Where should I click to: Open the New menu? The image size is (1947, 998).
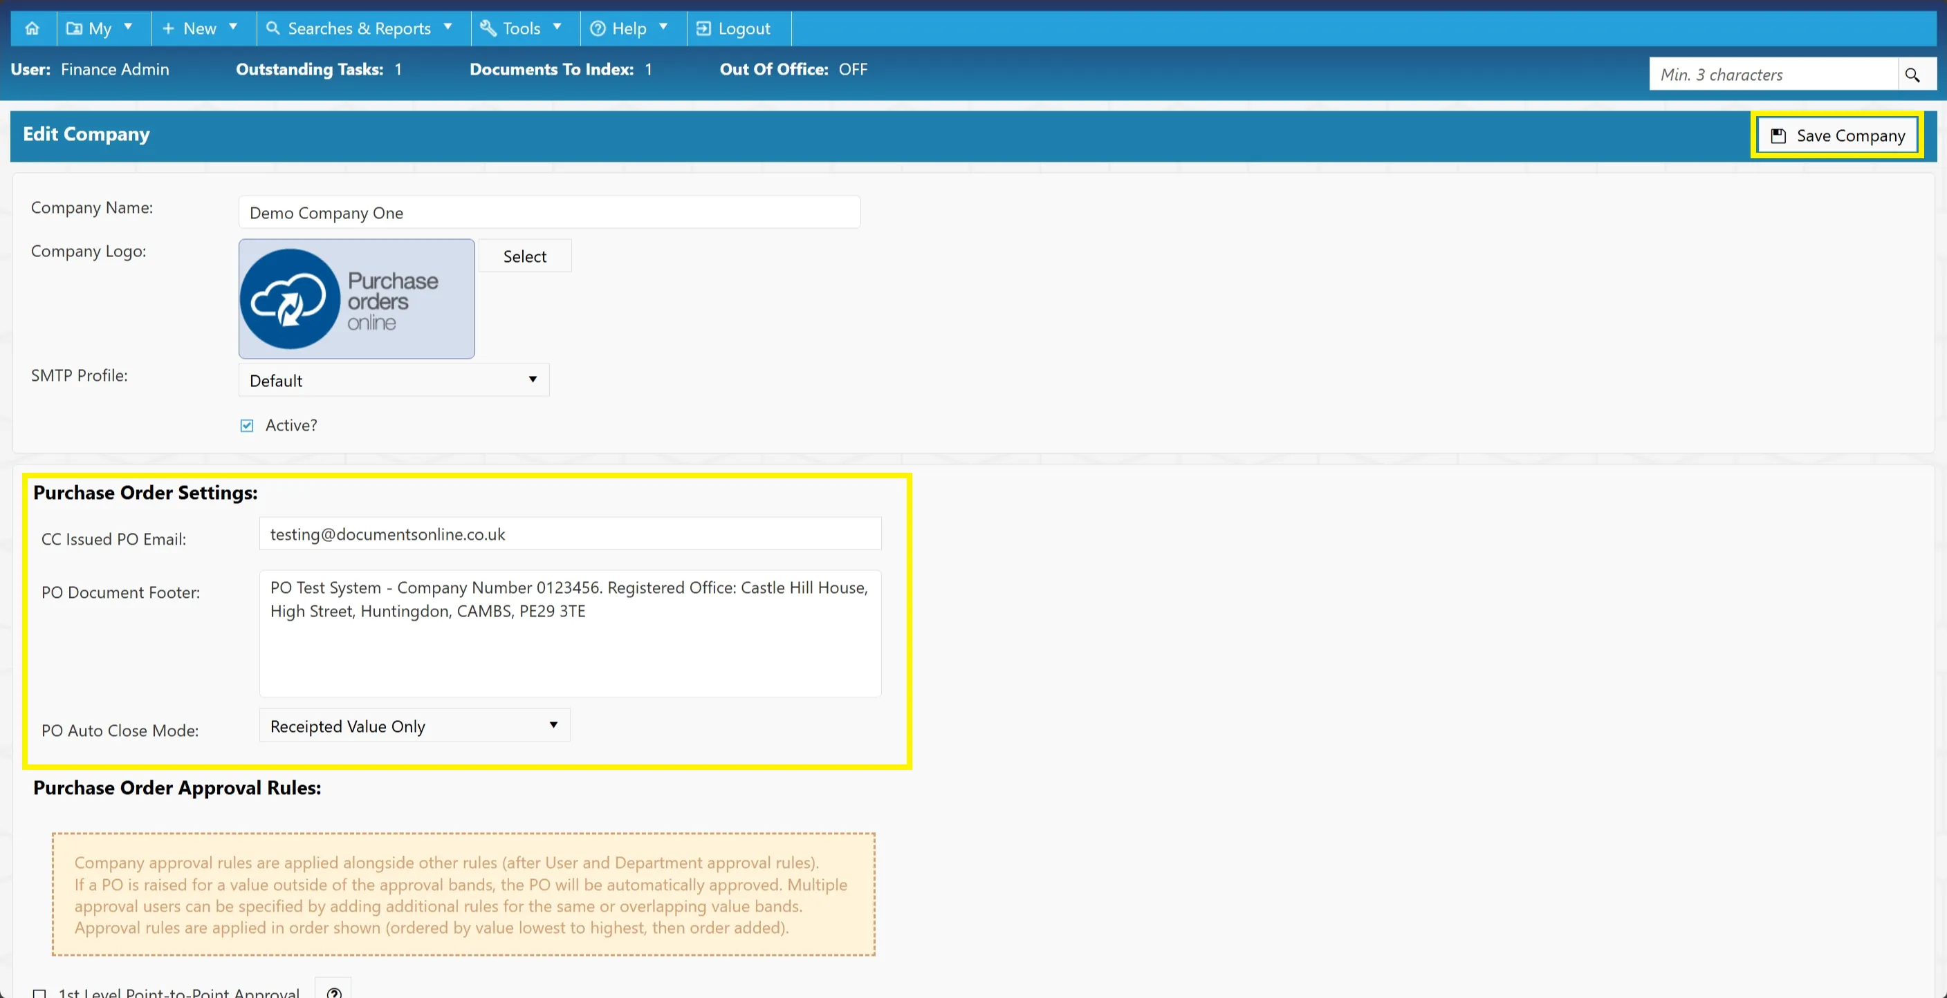pos(204,29)
